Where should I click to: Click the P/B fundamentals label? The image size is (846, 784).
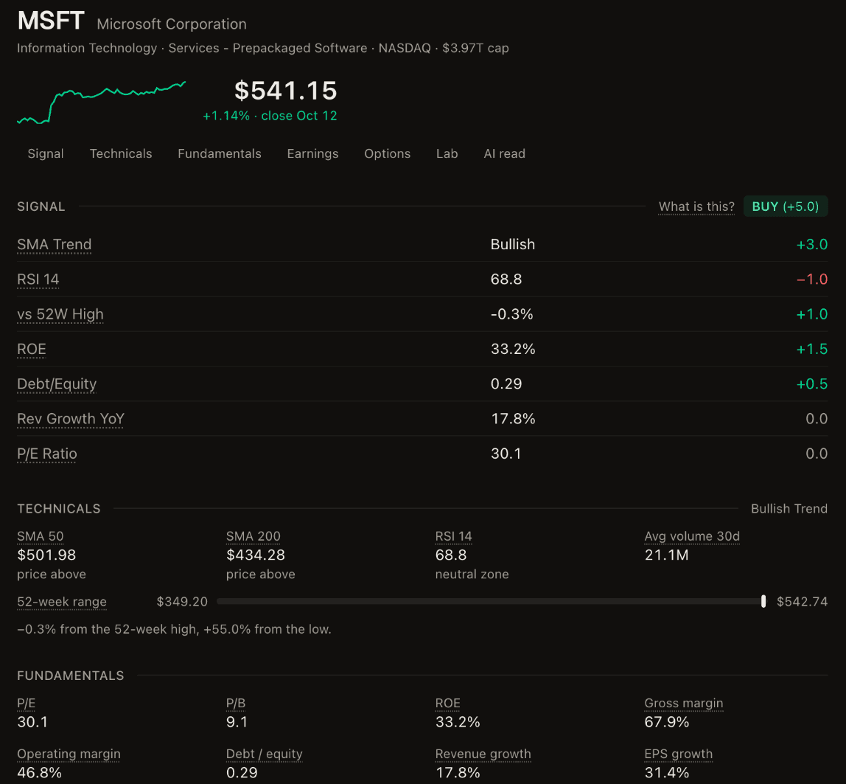(236, 703)
